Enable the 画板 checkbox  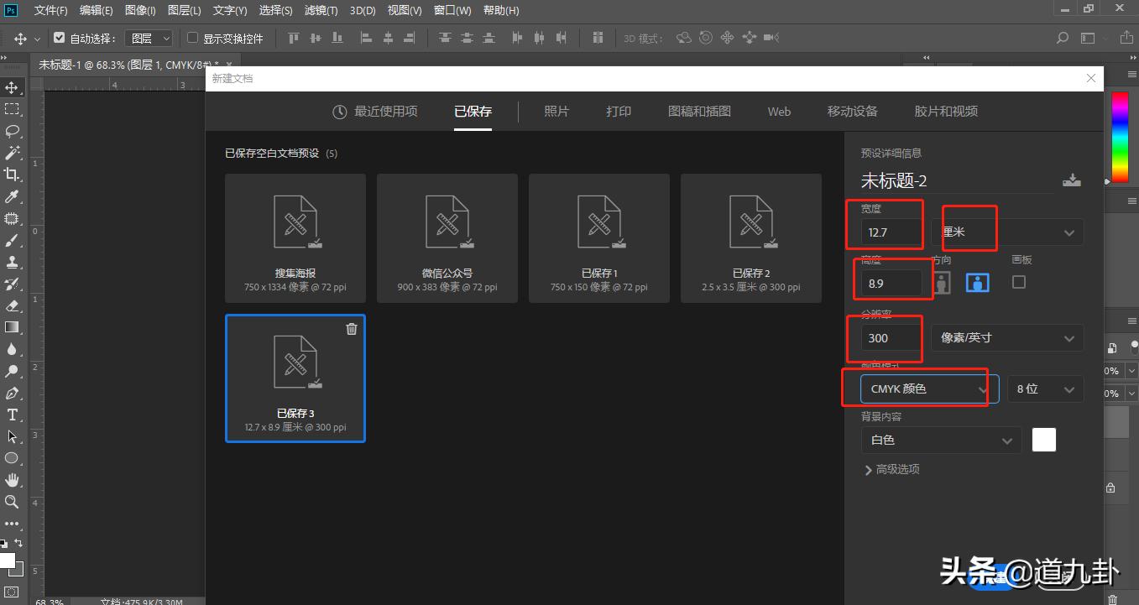click(1018, 282)
